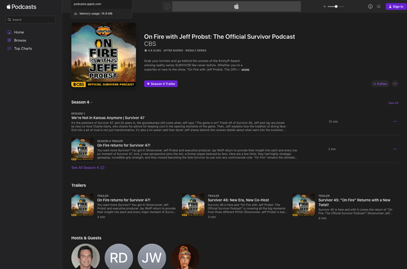
Task: Click the podcast icon in the player
Action: pyautogui.click(x=167, y=7)
